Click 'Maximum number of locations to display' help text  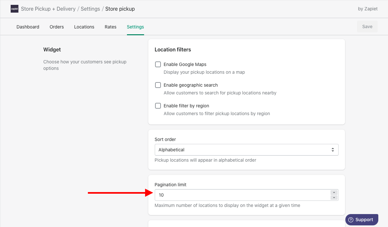coord(227,205)
